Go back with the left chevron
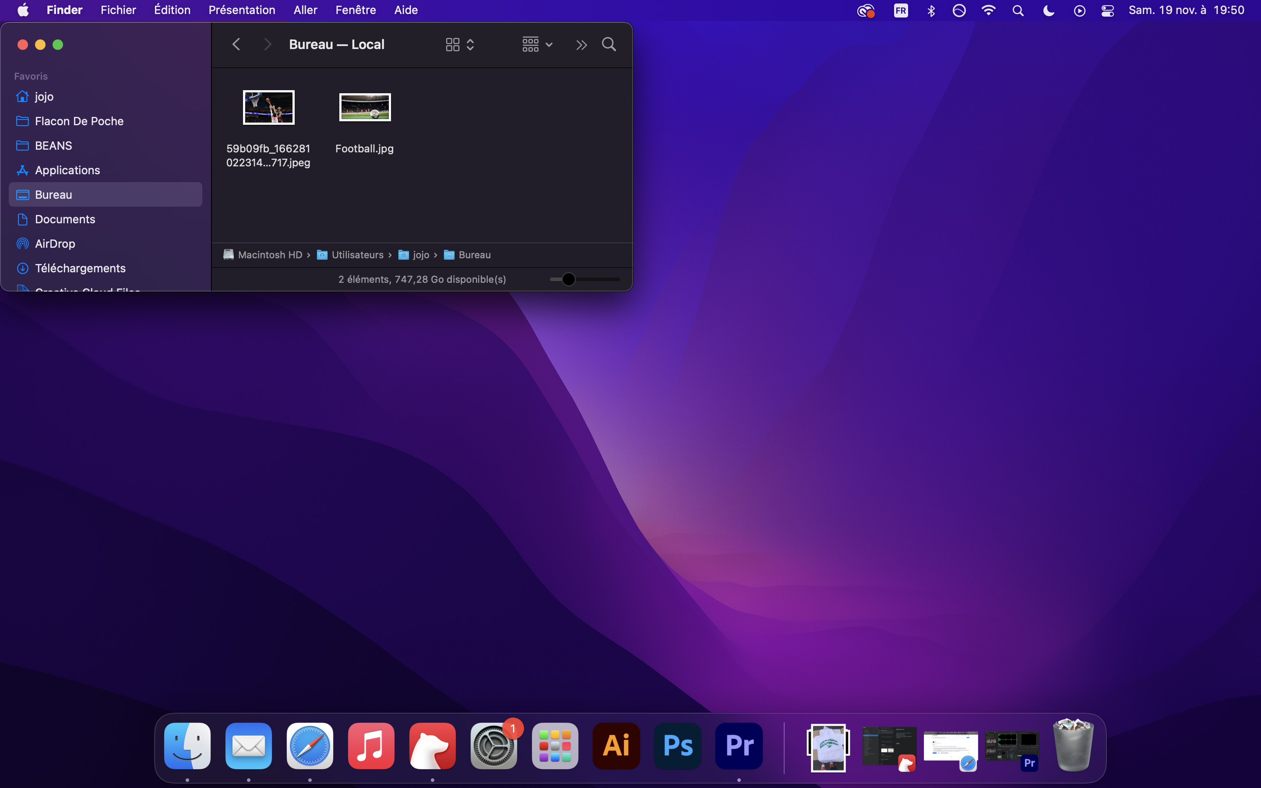 pos(236,44)
